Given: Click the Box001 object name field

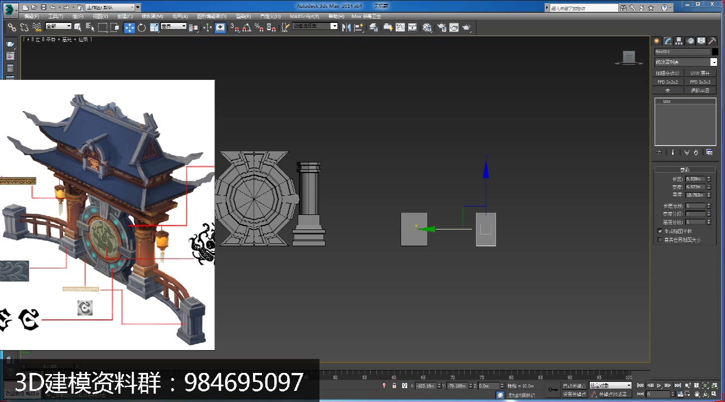Looking at the screenshot, I should (683, 52).
